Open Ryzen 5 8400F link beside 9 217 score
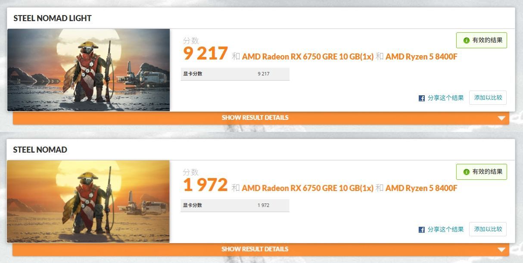The image size is (523, 263). (421, 56)
